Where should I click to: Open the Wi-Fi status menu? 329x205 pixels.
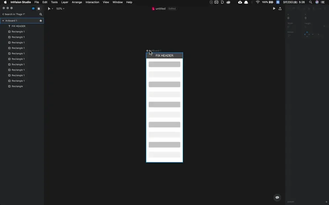(258, 2)
